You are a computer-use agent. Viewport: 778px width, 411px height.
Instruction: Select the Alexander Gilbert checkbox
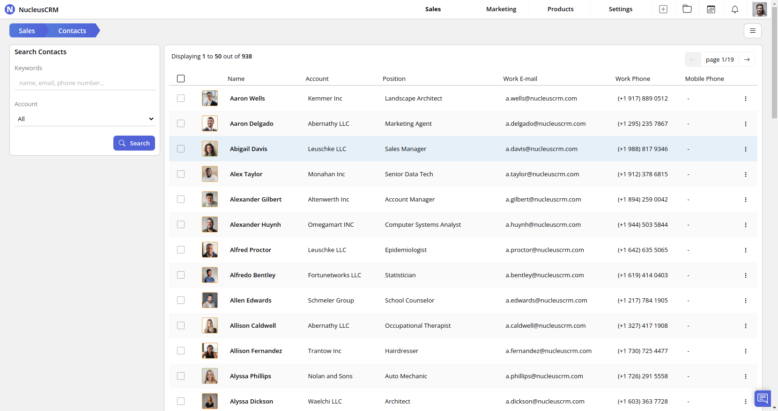pyautogui.click(x=181, y=199)
